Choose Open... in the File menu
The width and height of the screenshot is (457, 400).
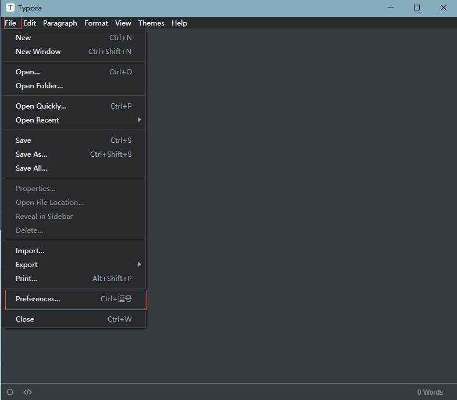(74, 72)
